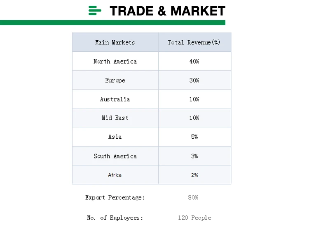Select the 30% revenue value
The image size is (309, 243).
[194, 80]
